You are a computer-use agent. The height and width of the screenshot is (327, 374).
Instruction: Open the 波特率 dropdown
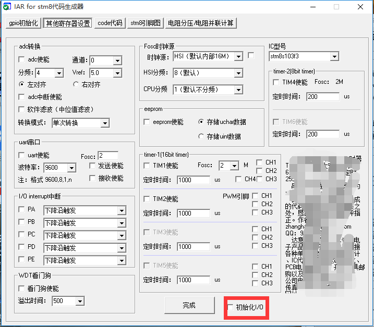click(71, 168)
